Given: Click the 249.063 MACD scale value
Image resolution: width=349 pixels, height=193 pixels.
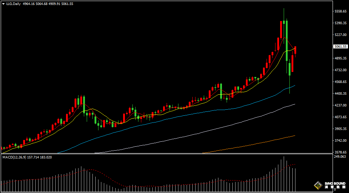Looking at the screenshot, I should tap(340, 157).
